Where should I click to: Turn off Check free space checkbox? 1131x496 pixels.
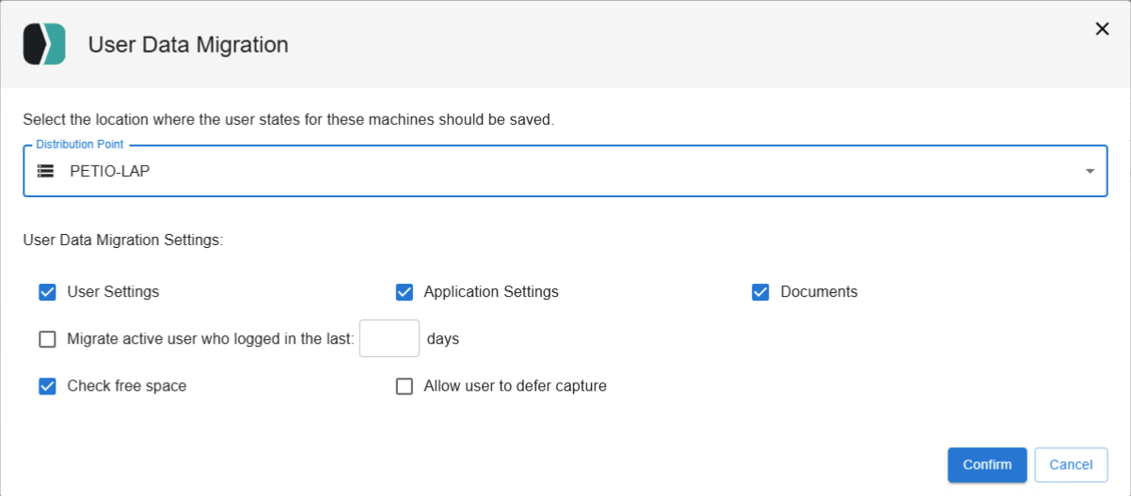point(48,386)
